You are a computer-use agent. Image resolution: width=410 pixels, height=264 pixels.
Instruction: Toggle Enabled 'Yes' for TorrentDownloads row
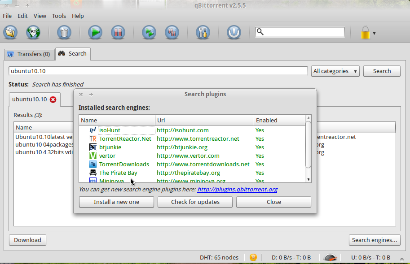pyautogui.click(x=260, y=164)
